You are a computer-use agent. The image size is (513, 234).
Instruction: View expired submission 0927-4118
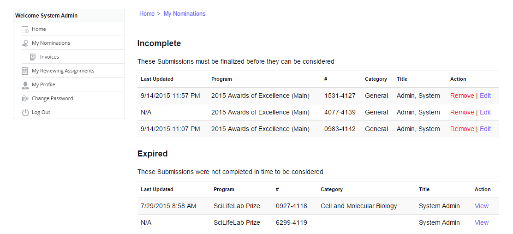482,206
